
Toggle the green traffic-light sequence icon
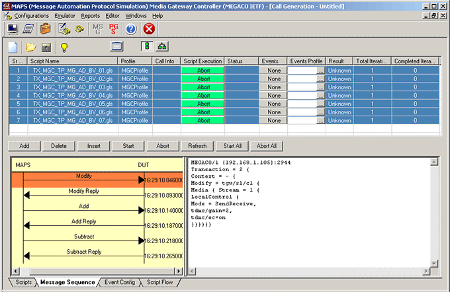[x=147, y=46]
